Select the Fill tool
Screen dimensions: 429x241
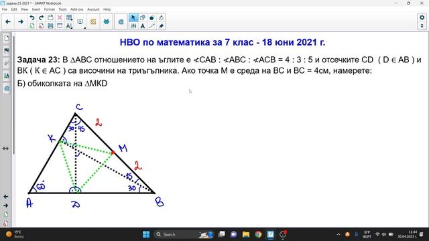(152, 18)
